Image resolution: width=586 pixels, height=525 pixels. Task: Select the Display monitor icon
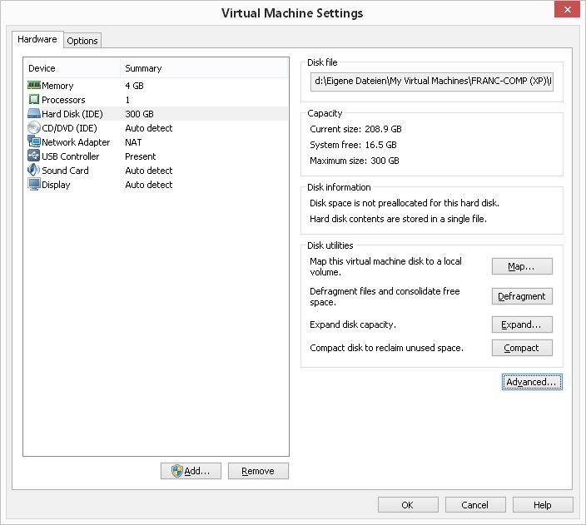coord(34,185)
